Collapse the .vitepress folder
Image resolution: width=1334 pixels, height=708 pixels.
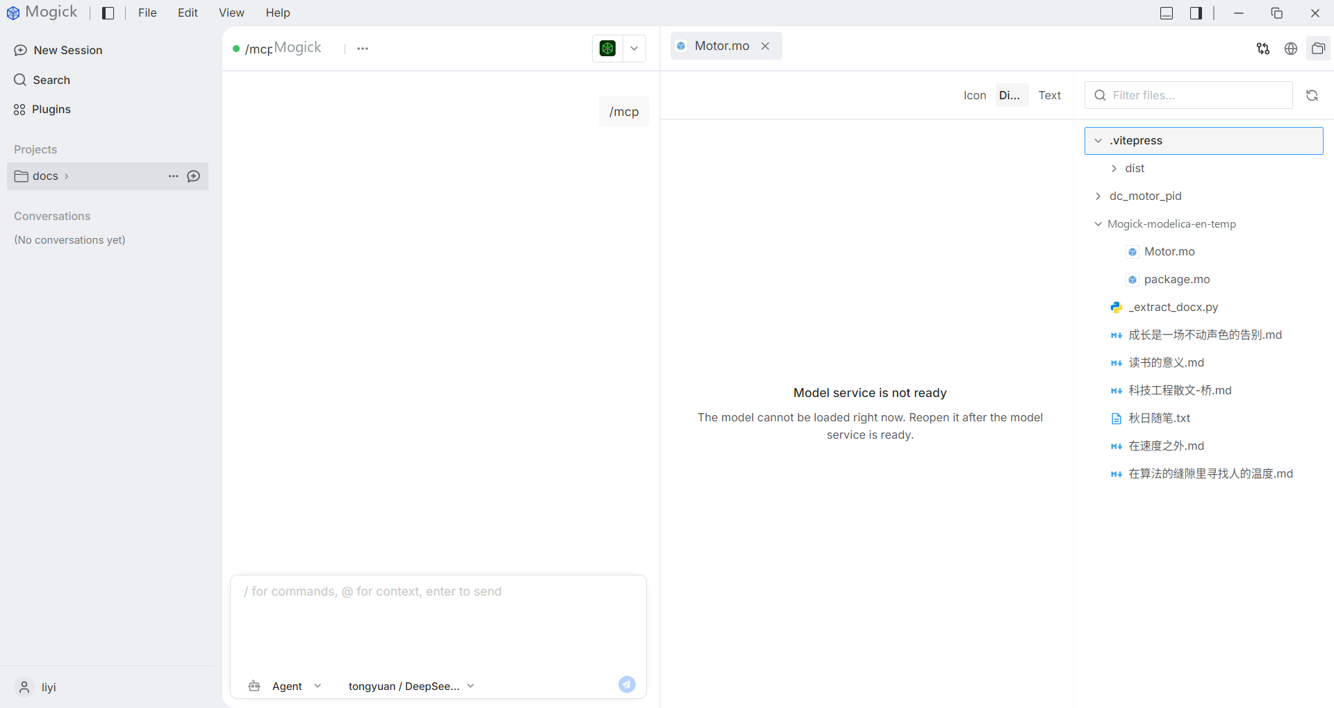(1204, 141)
